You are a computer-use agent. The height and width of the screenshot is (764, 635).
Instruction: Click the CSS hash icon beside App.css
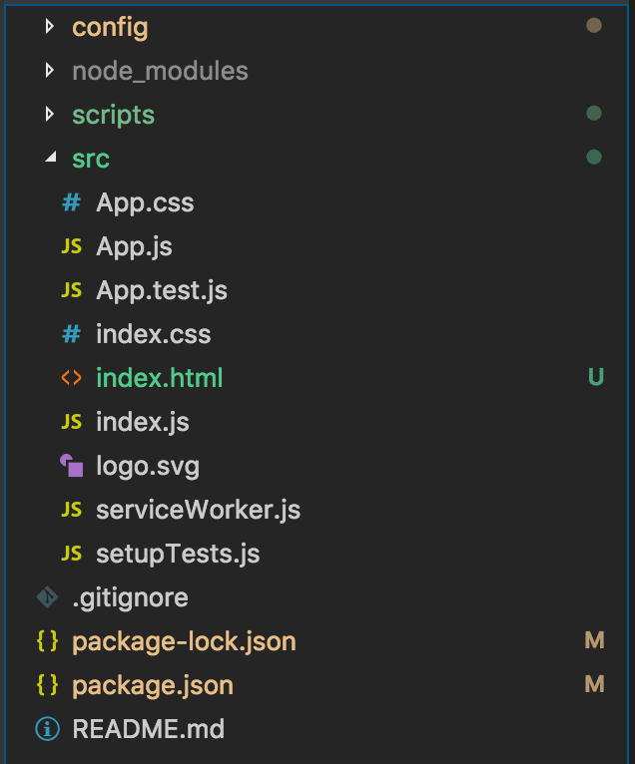pyautogui.click(x=71, y=202)
